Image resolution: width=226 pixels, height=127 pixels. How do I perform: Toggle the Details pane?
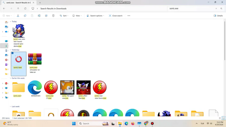pyautogui.click(x=218, y=16)
